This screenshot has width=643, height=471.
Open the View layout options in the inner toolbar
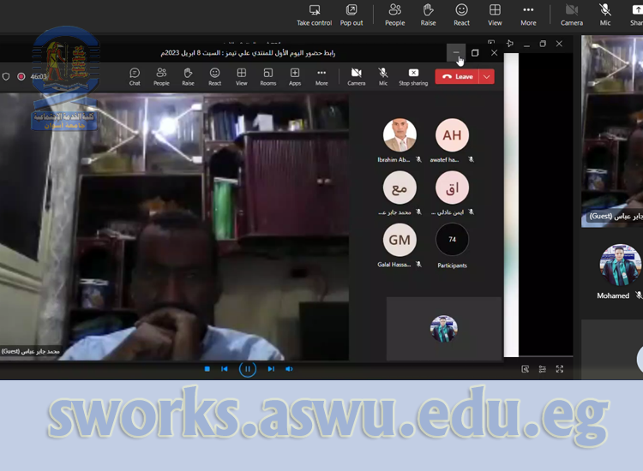coord(242,76)
